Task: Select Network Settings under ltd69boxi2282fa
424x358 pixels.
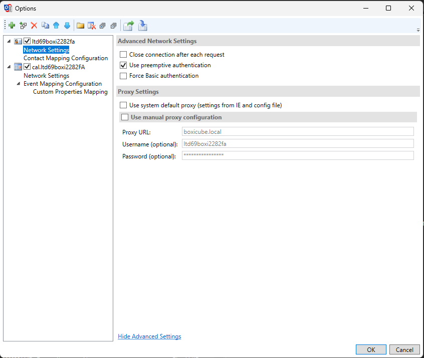Action: click(46, 50)
